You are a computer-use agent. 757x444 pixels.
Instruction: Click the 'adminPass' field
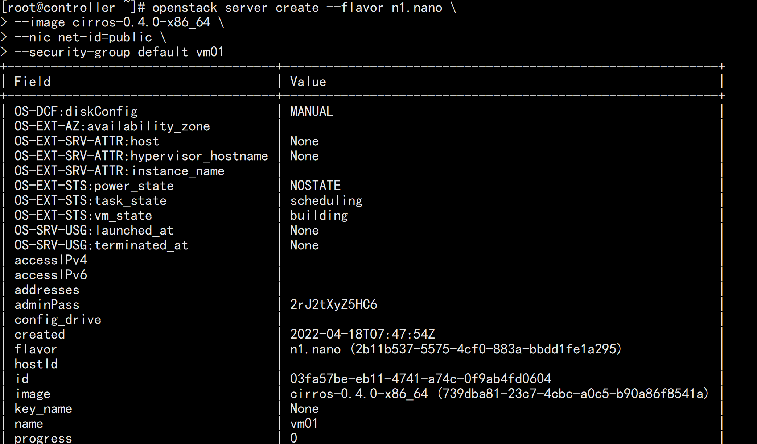click(47, 304)
